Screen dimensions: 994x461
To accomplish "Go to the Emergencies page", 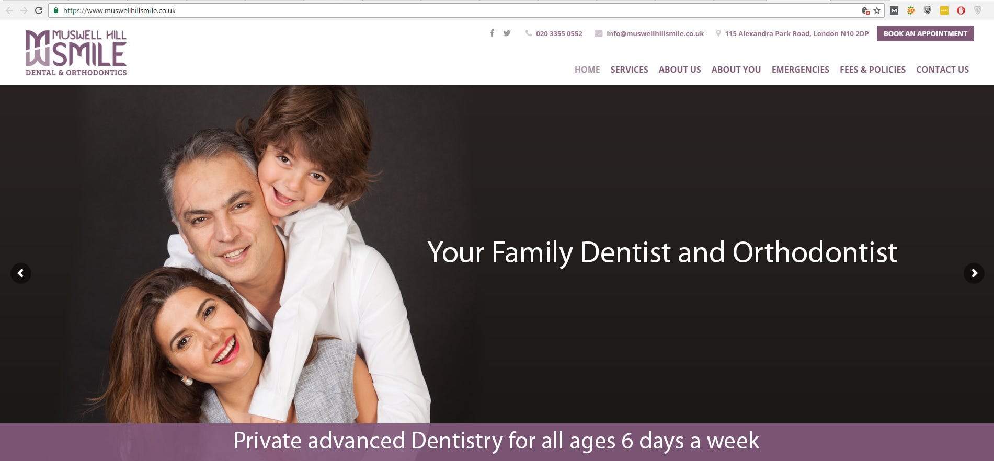I will click(x=801, y=70).
